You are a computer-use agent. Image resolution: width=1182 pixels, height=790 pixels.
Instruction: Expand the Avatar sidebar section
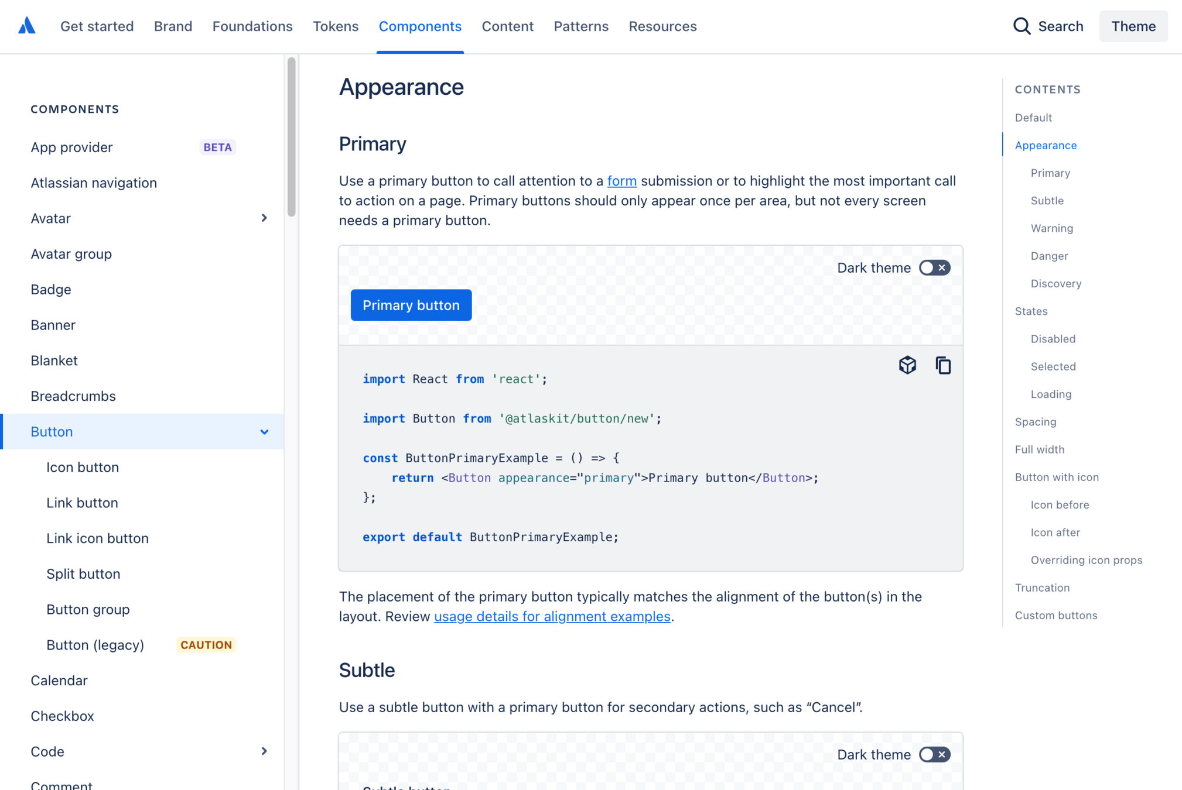(x=264, y=218)
